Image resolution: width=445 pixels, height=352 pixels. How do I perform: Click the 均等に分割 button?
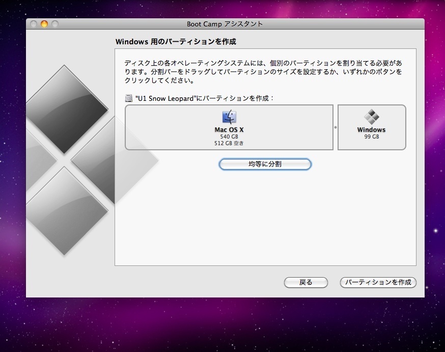click(265, 165)
